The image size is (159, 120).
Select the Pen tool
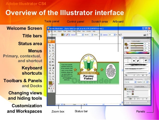coord(50,51)
